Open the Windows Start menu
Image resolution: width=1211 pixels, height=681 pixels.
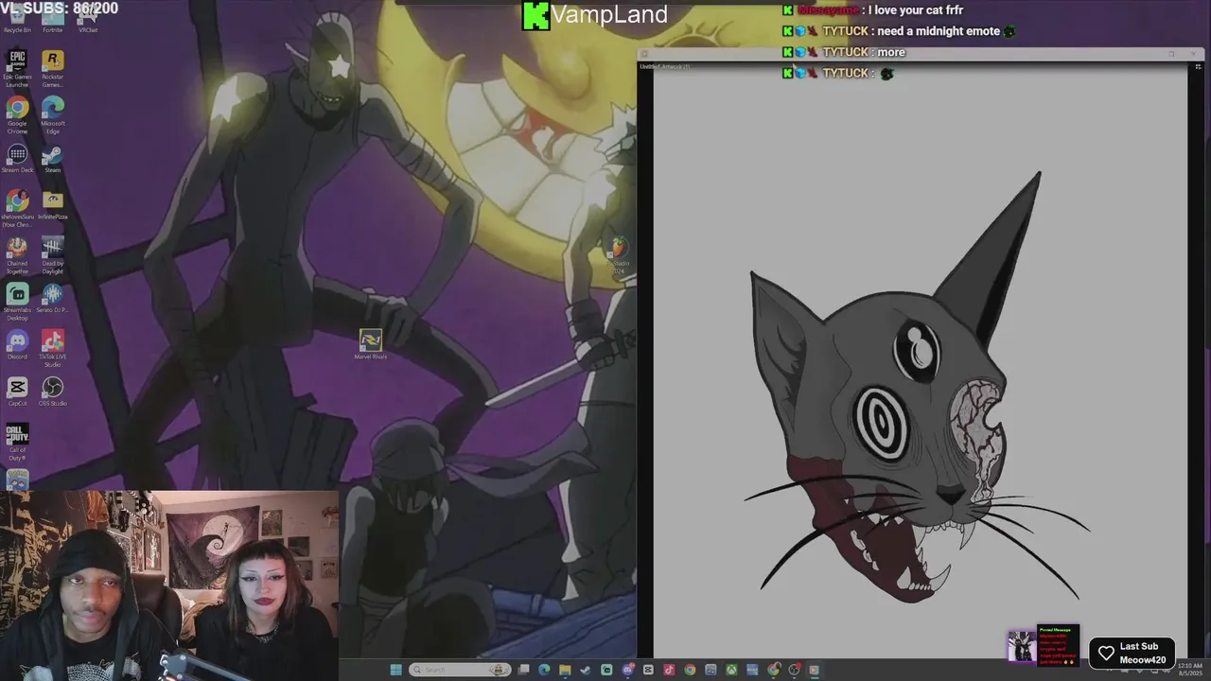395,670
